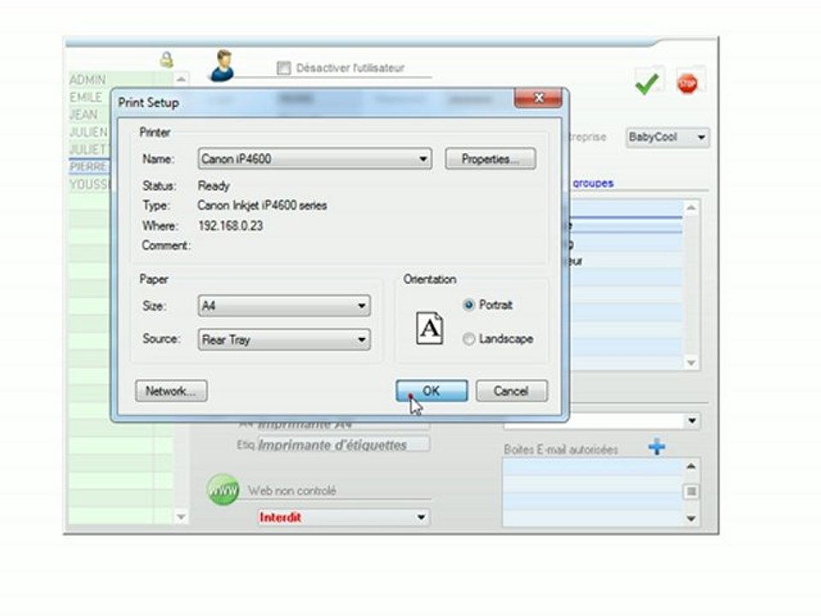Click the Ready status text
Viewport: 821px width, 616px height.
[214, 186]
